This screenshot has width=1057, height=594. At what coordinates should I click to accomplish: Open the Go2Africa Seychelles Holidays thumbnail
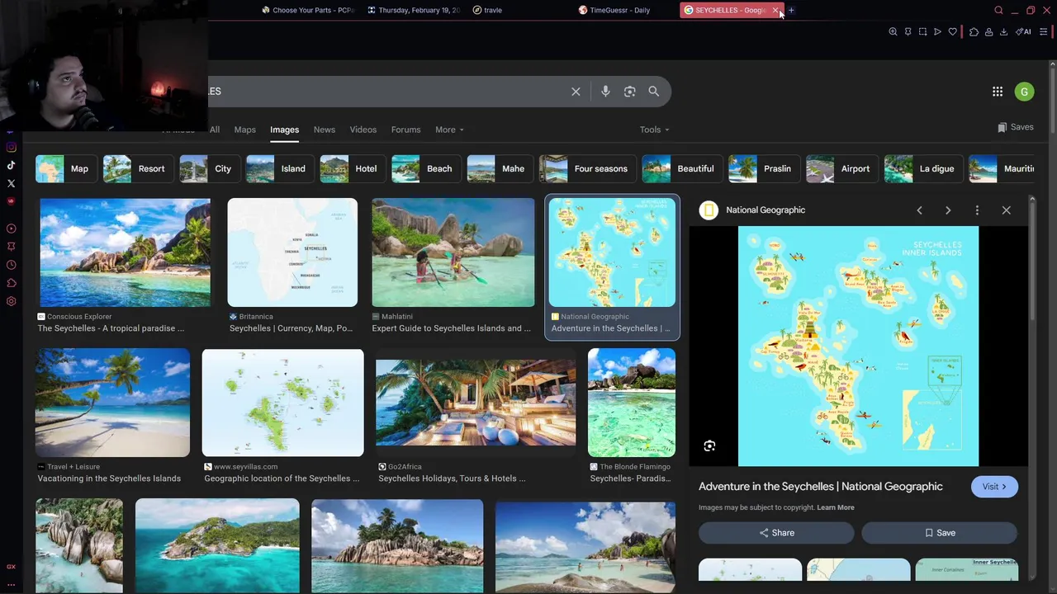click(476, 403)
